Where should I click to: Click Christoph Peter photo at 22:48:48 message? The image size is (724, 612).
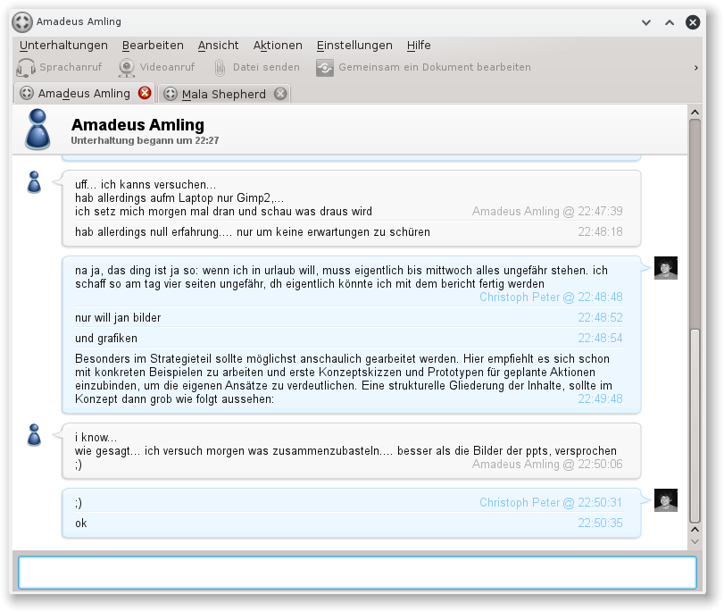tap(666, 268)
